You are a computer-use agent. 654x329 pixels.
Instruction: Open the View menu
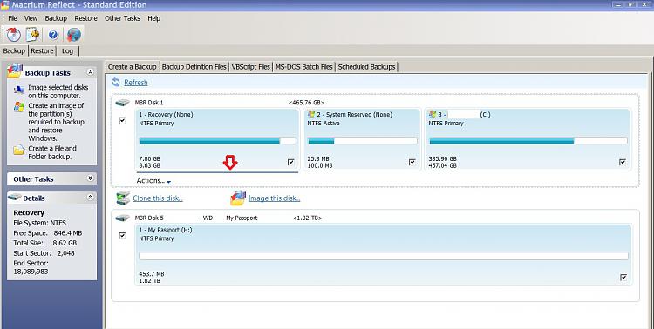(x=31, y=18)
